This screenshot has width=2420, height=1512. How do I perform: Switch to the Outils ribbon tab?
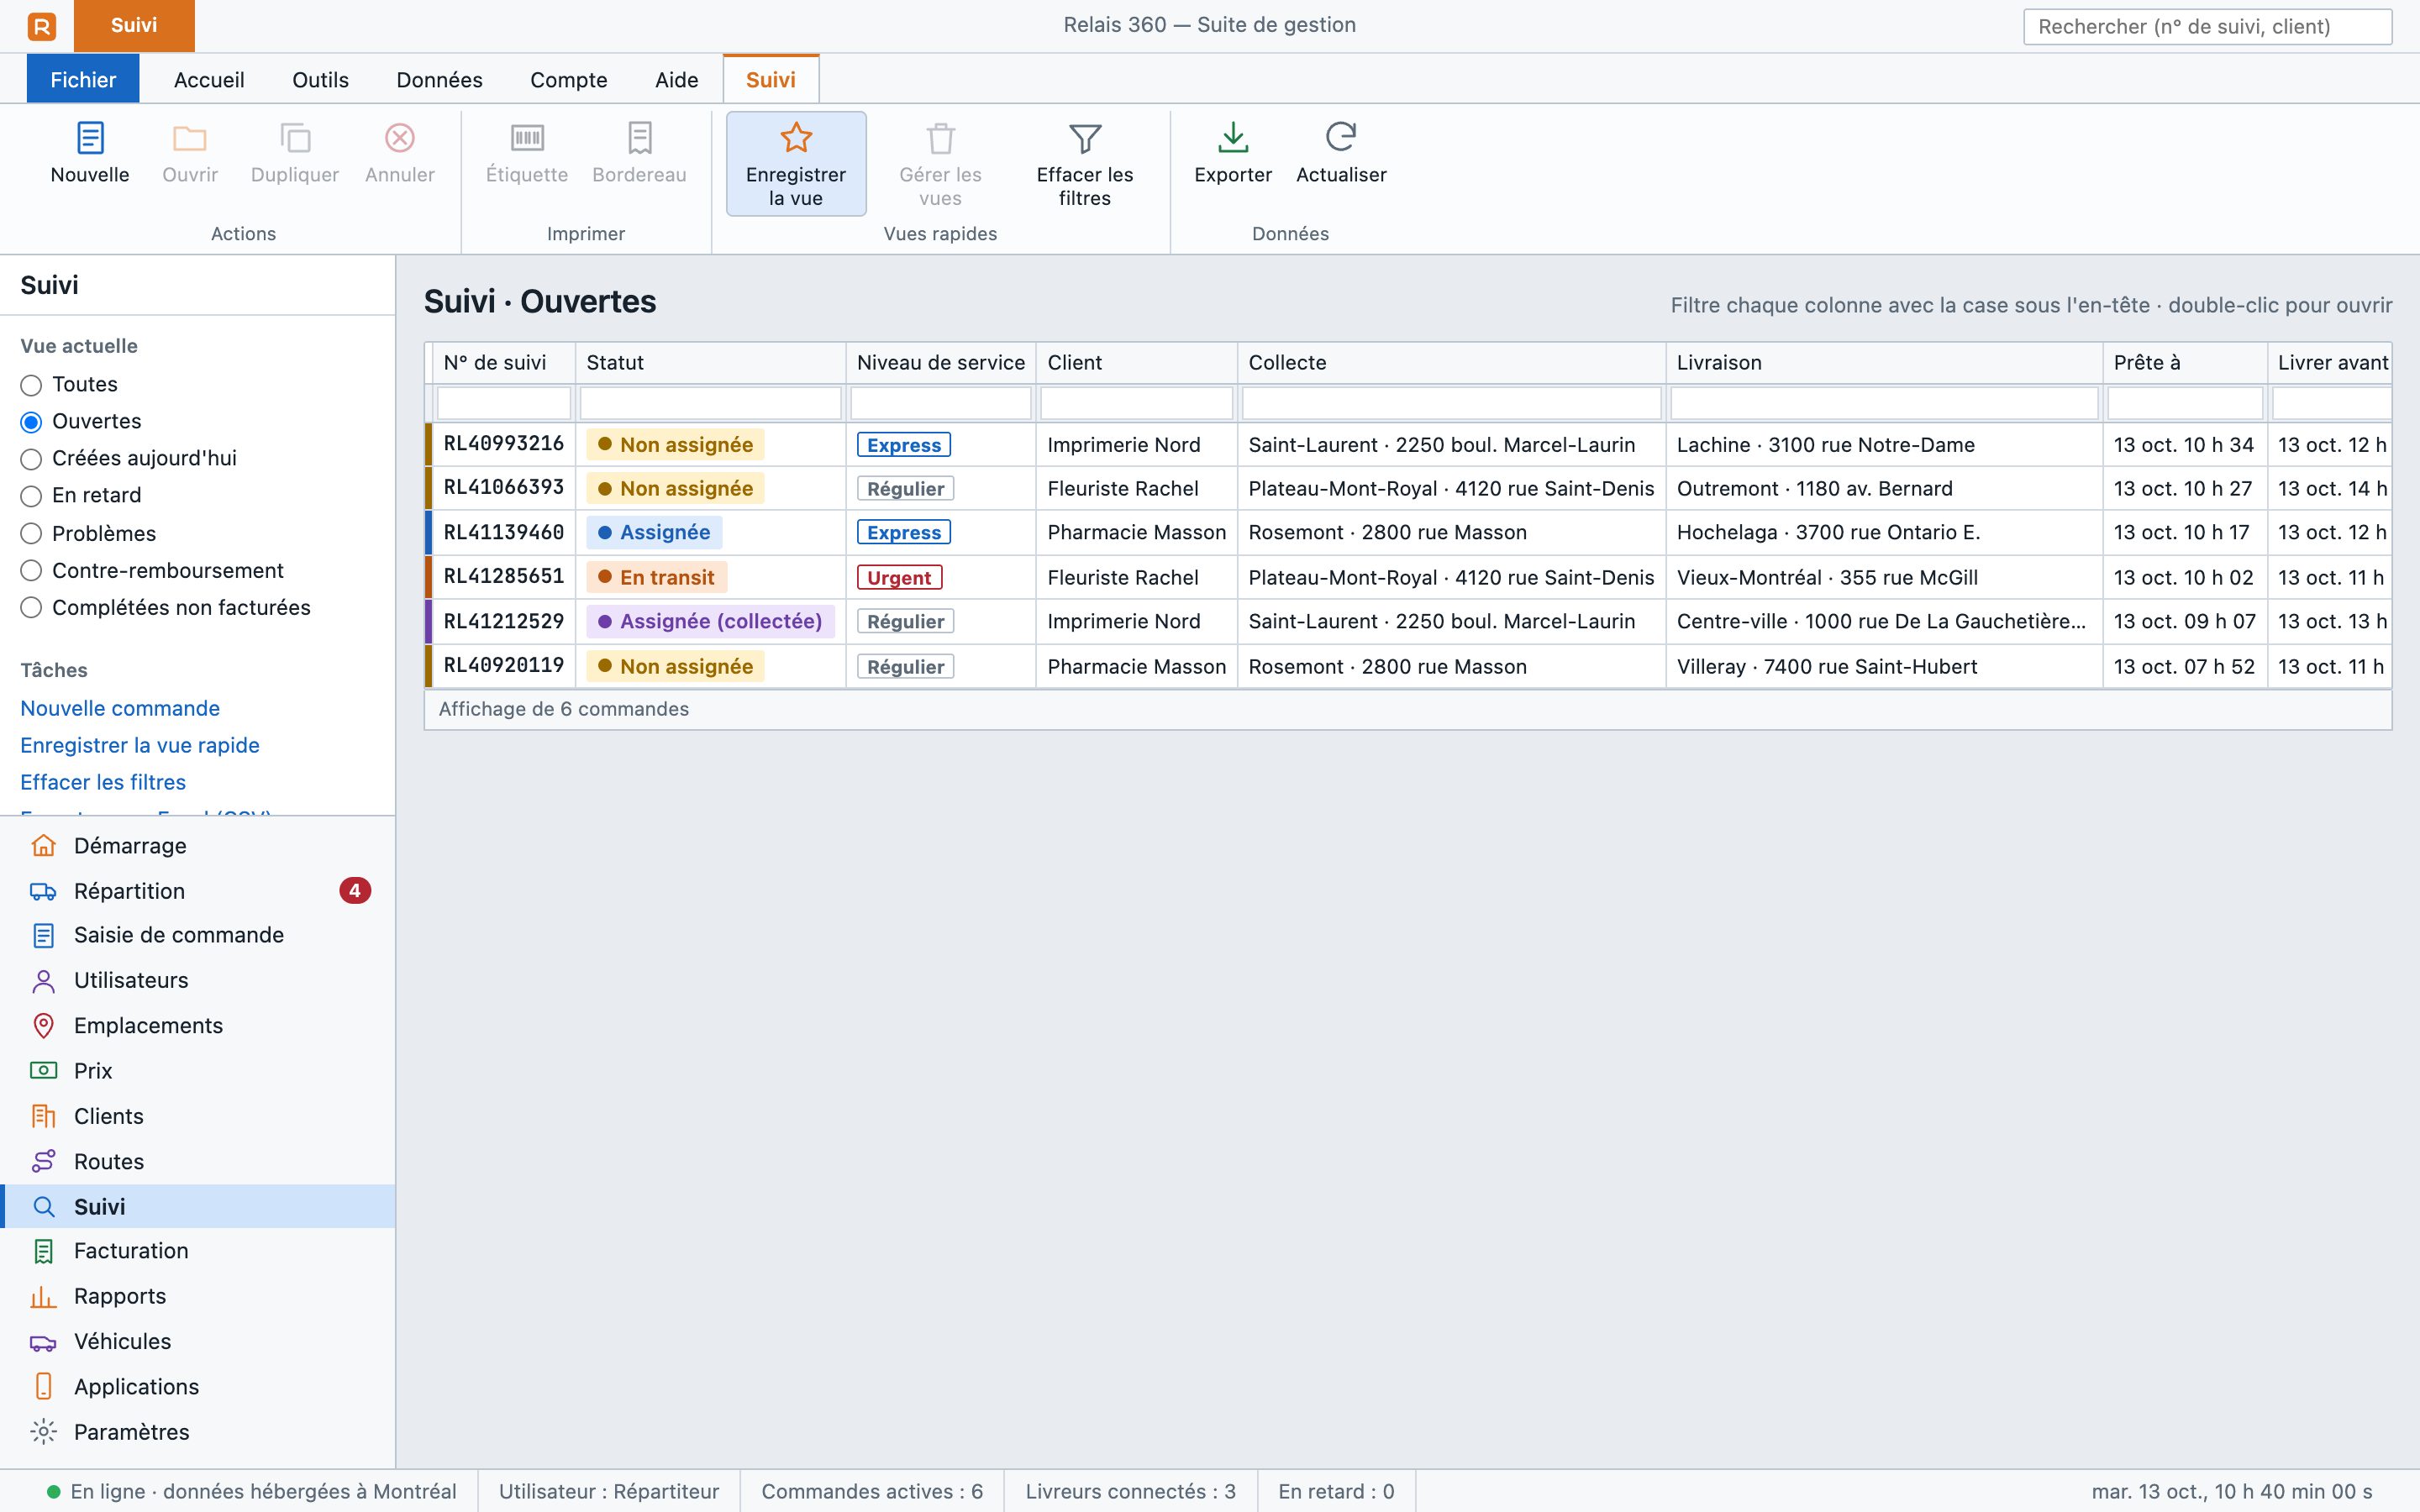pyautogui.click(x=321, y=80)
